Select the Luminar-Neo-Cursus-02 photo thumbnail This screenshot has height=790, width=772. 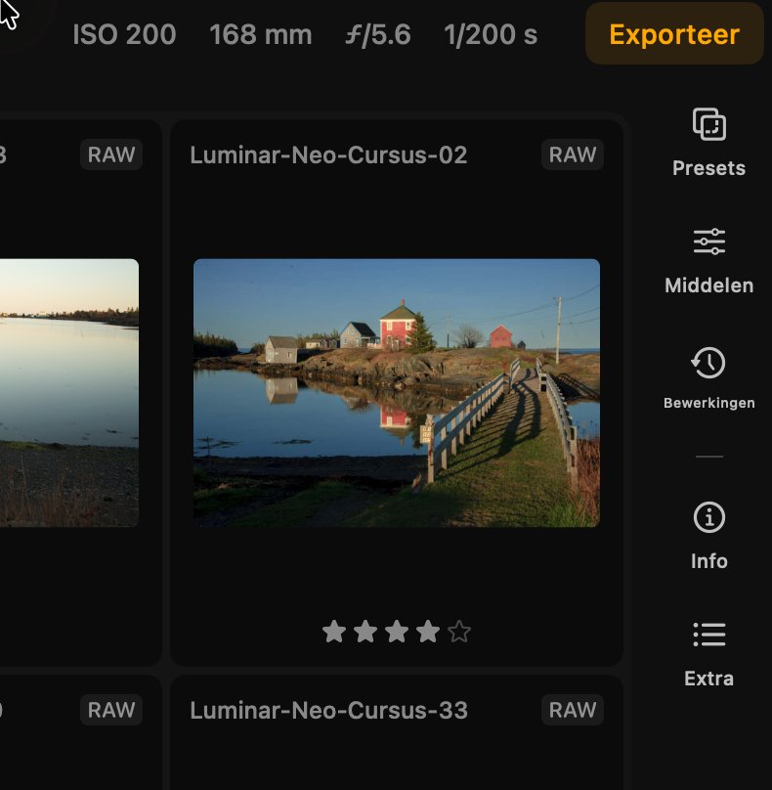click(397, 393)
